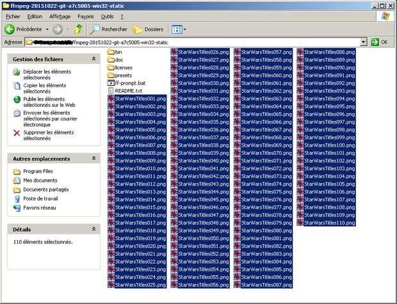Open Mes documents location
Screen dimensions: 397x304
tap(40, 180)
